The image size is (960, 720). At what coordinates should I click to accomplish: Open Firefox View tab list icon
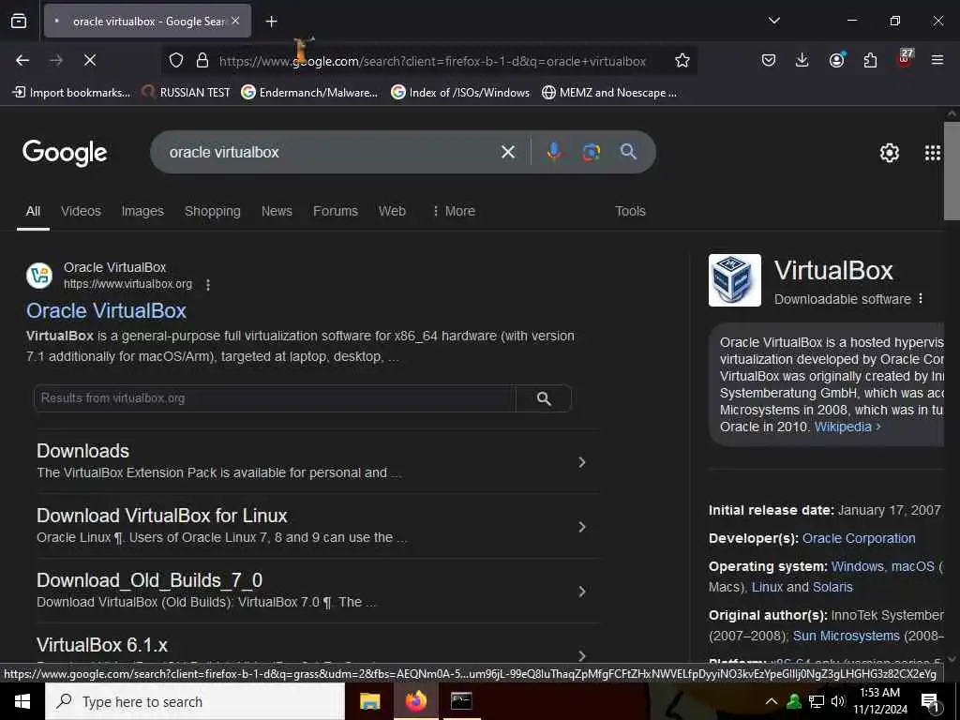(x=19, y=21)
